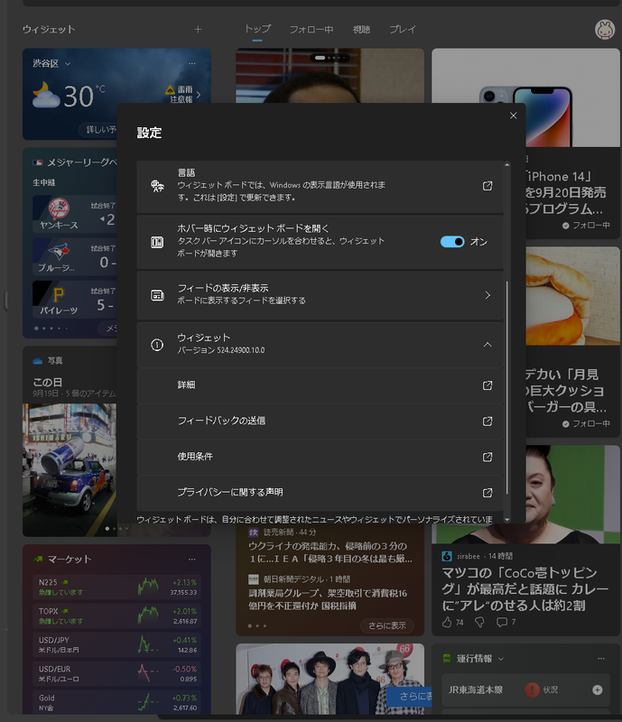Viewport: 622px width, 722px height.
Task: Open 運行情報 widget more options
Action: (601, 659)
